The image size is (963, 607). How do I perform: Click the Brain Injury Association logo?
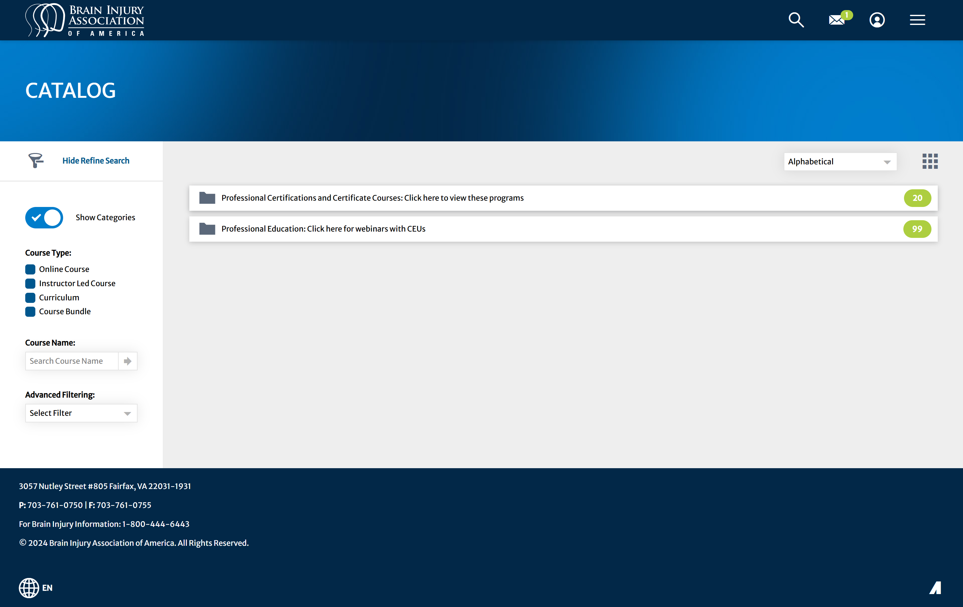[x=85, y=20]
